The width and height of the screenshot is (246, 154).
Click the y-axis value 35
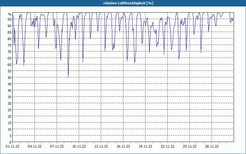(10, 97)
